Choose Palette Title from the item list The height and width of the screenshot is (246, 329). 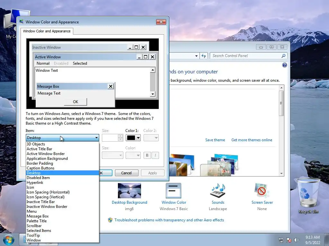click(x=62, y=221)
